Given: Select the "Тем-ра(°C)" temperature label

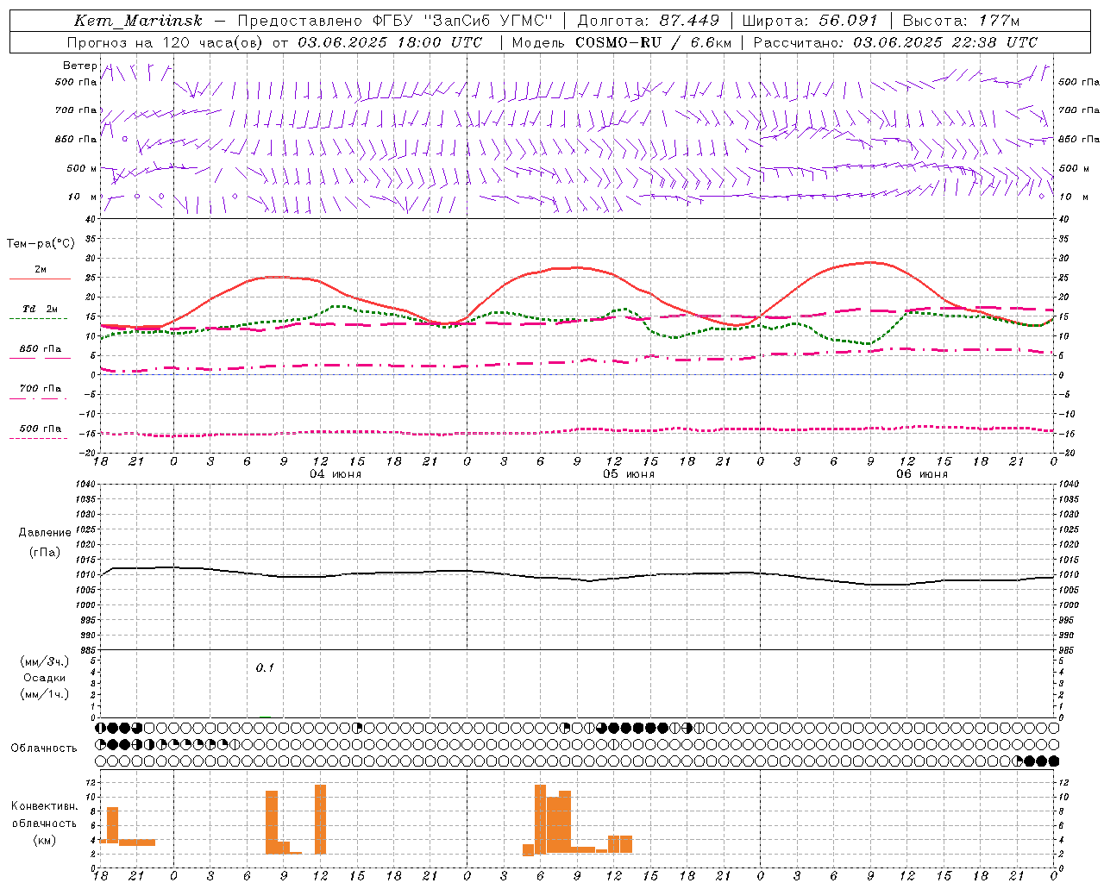Looking at the screenshot, I should [x=41, y=244].
